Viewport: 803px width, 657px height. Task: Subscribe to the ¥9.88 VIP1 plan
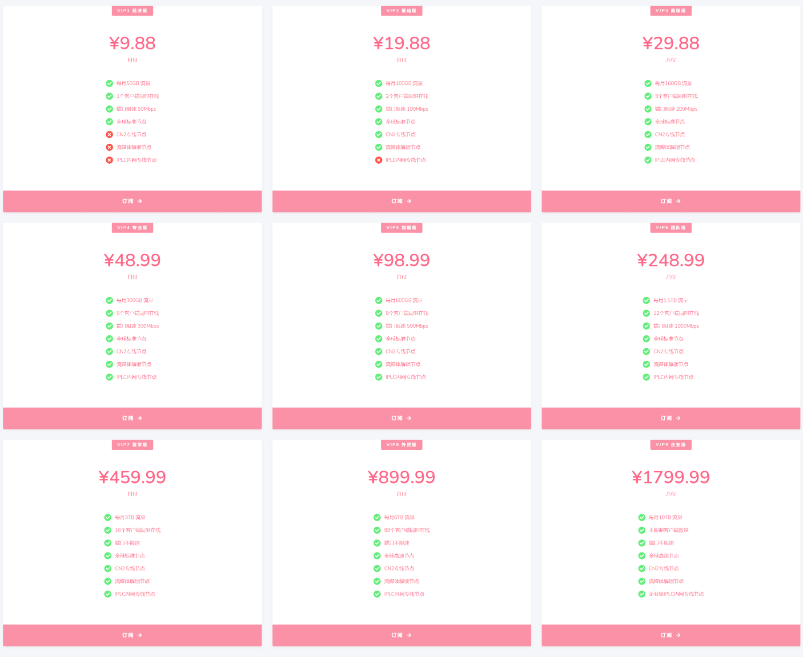point(132,202)
